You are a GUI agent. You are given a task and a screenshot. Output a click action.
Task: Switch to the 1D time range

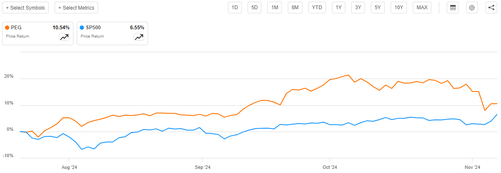tap(235, 8)
